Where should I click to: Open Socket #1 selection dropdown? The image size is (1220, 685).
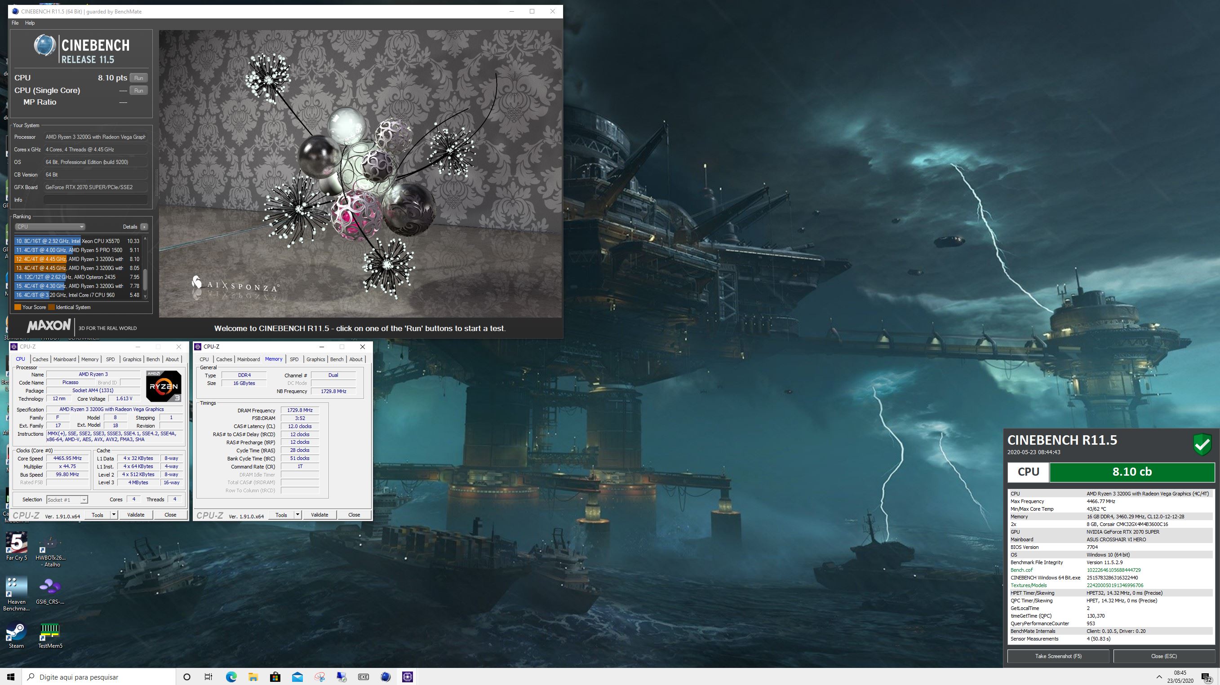67,499
